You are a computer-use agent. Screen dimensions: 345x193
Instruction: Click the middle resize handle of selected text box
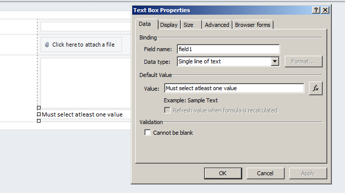pos(39,114)
